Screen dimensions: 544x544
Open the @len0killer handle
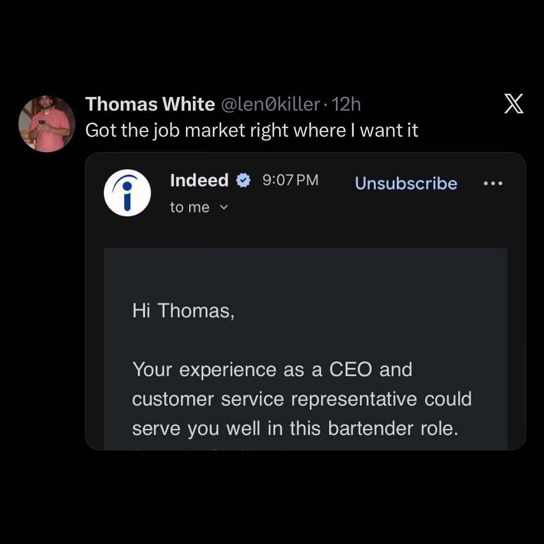tap(270, 104)
